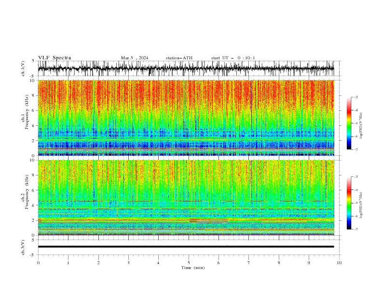Image resolution: width=382 pixels, height=295 pixels.
Task: Click the lower color bar '-7' value
Action: pyautogui.click(x=355, y=229)
